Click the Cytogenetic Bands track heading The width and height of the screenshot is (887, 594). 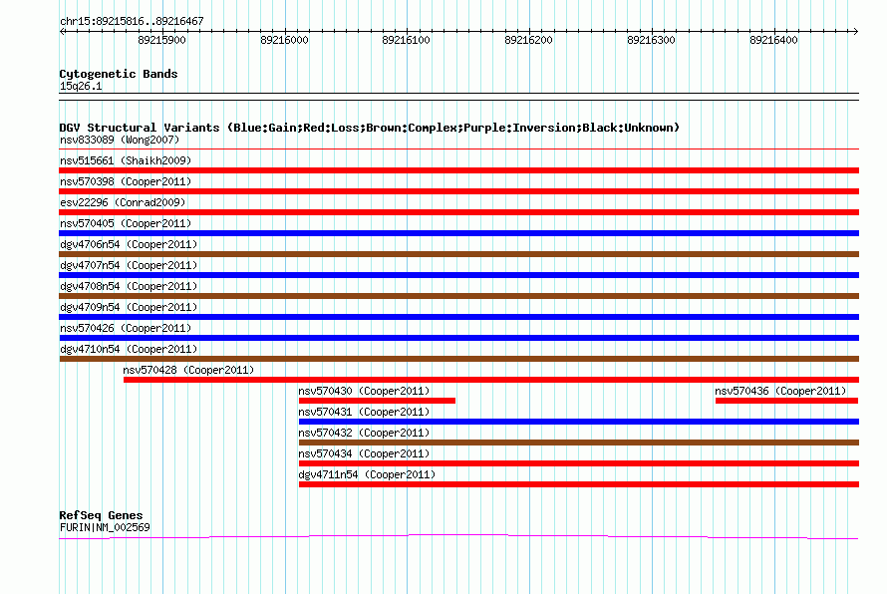point(119,74)
